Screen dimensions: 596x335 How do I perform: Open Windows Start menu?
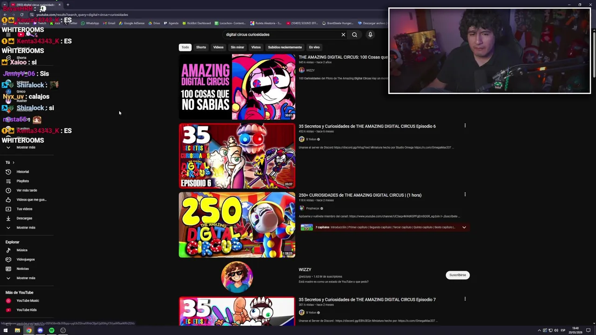[6, 330]
